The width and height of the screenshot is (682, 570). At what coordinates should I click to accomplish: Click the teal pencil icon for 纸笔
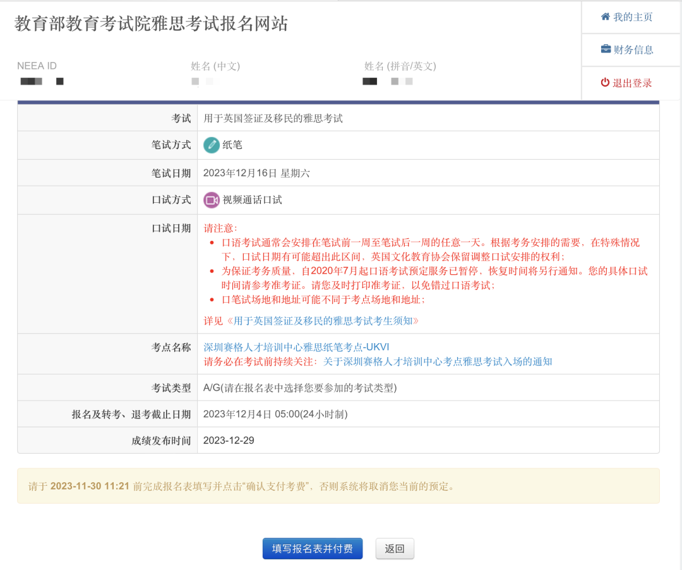[212, 145]
